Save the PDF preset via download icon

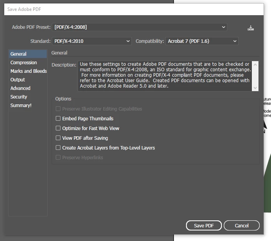click(x=250, y=28)
